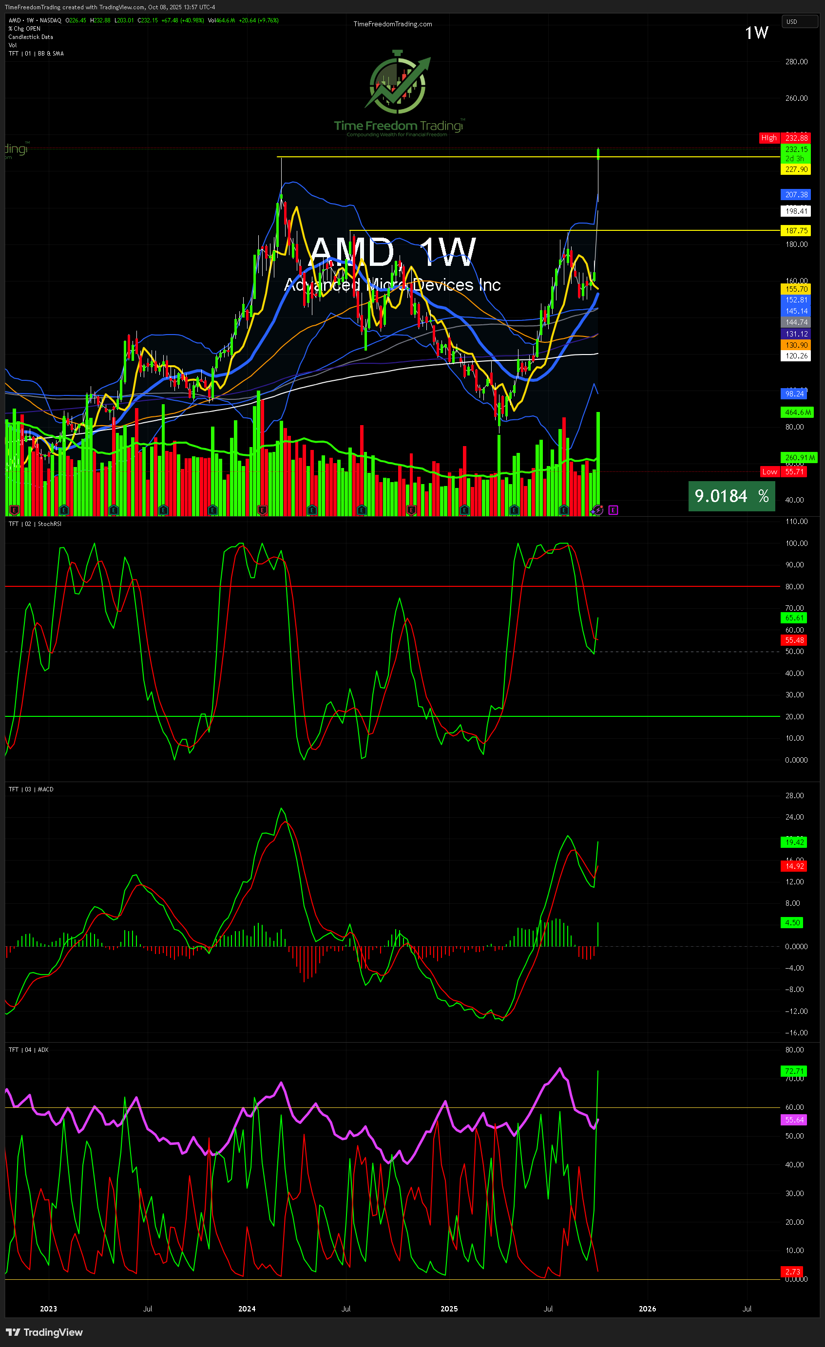Click the red earnings marker above the 2024 label
The width and height of the screenshot is (825, 1347).
point(262,510)
